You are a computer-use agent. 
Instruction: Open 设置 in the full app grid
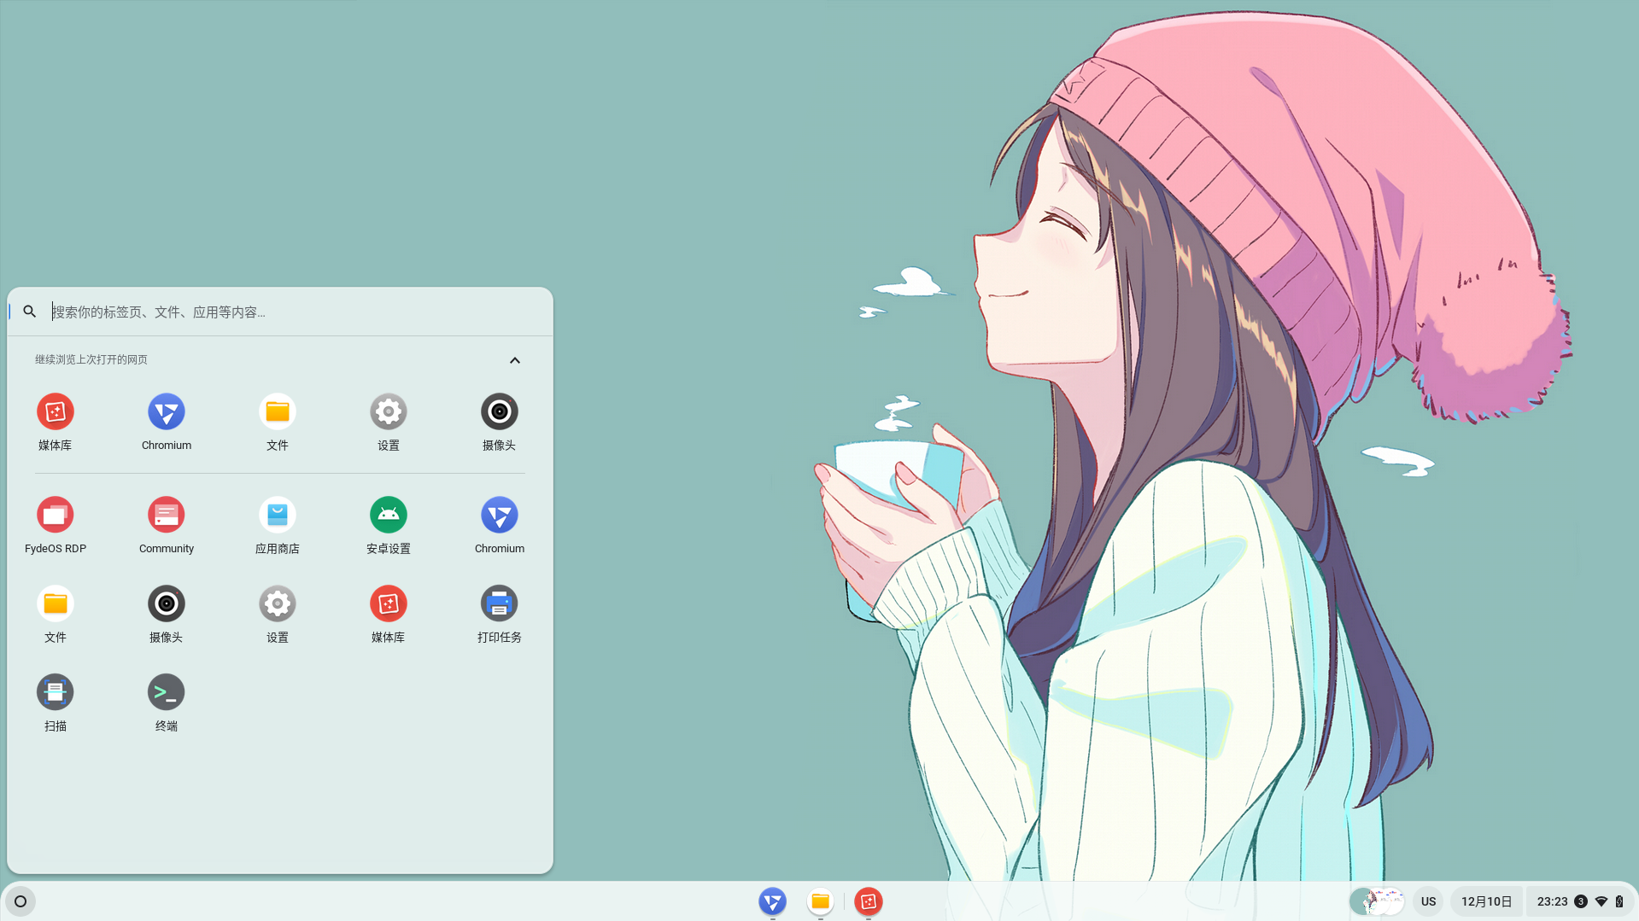point(277,614)
